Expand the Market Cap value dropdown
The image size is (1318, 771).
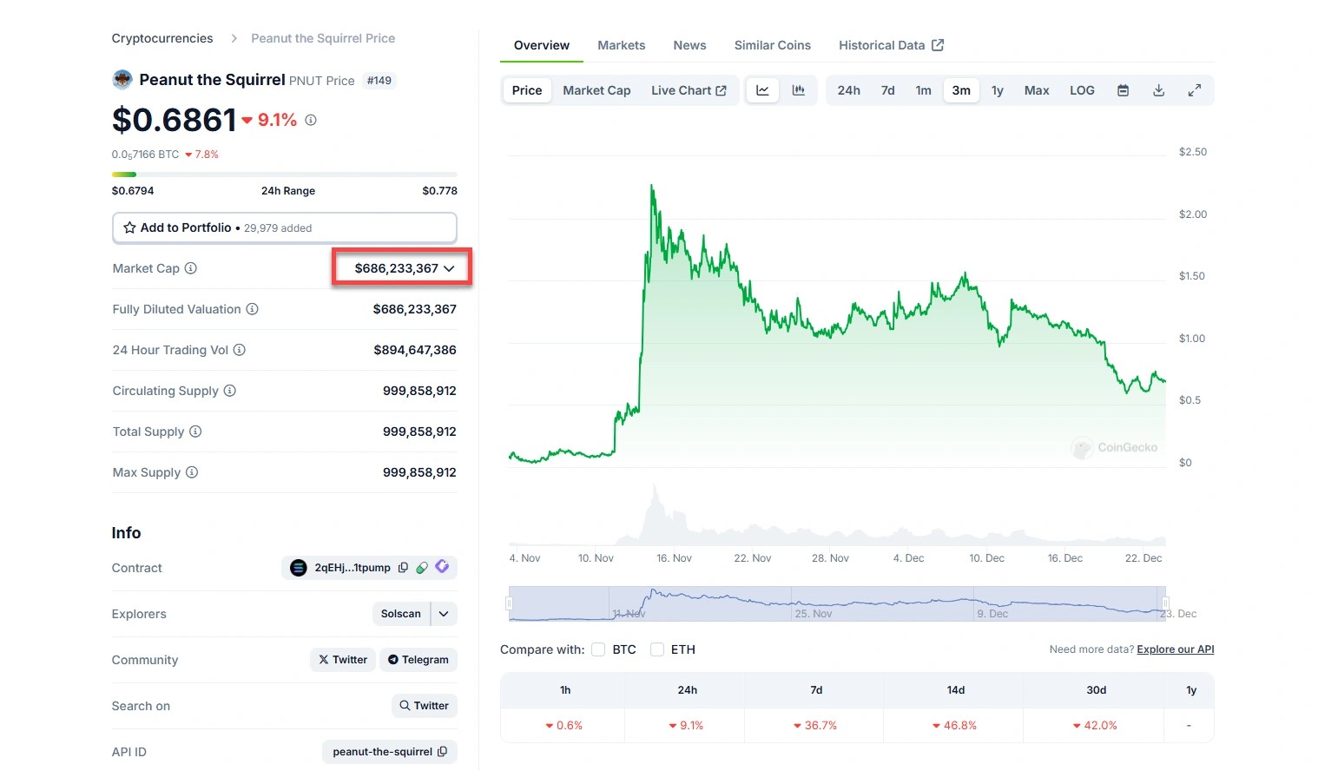click(449, 268)
